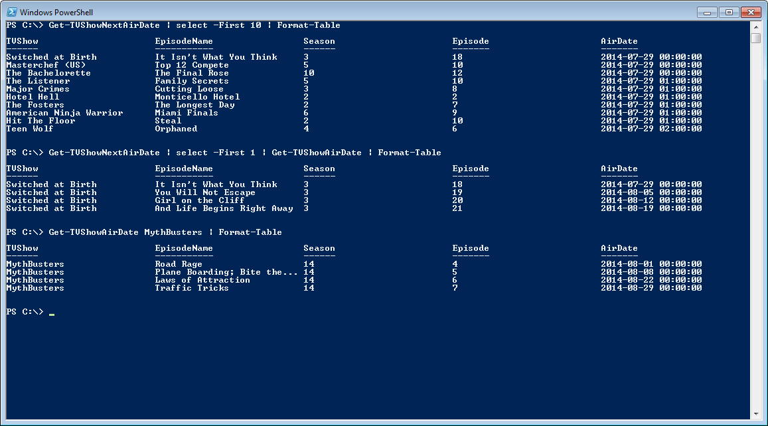This screenshot has width=768, height=426.
Task: Click the "Orphaned" episode name
Action: (177, 129)
